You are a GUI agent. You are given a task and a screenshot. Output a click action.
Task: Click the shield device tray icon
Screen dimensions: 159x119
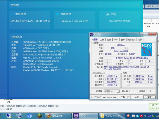(153, 116)
